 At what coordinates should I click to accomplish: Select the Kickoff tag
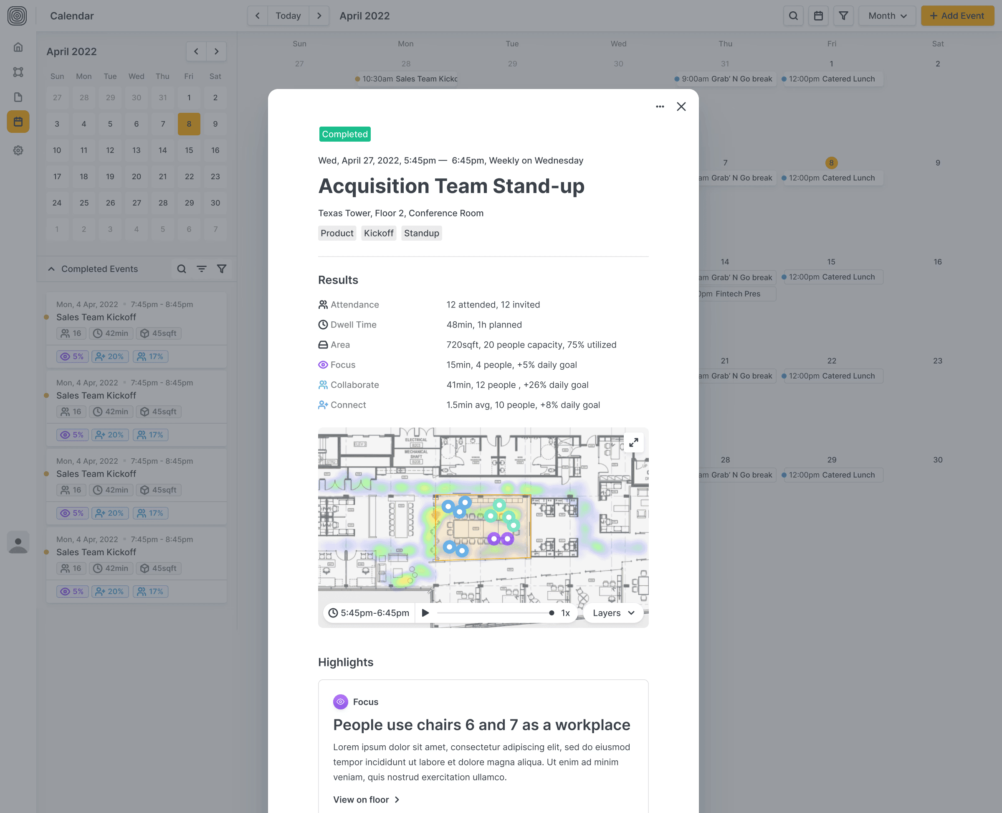pos(378,233)
